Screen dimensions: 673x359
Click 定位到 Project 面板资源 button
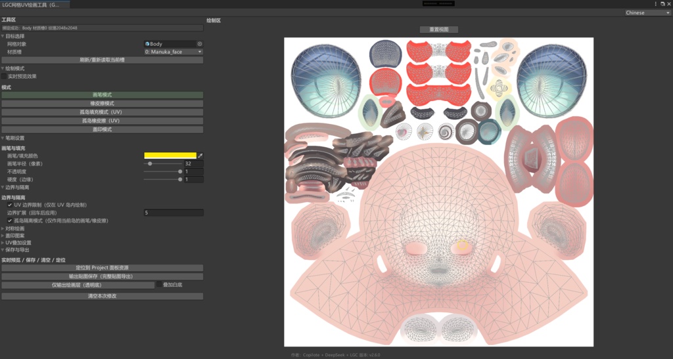pos(102,268)
